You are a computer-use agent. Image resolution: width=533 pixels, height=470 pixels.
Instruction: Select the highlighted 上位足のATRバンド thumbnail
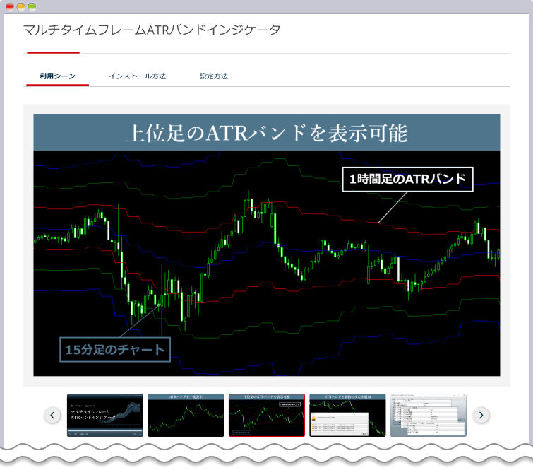(267, 415)
